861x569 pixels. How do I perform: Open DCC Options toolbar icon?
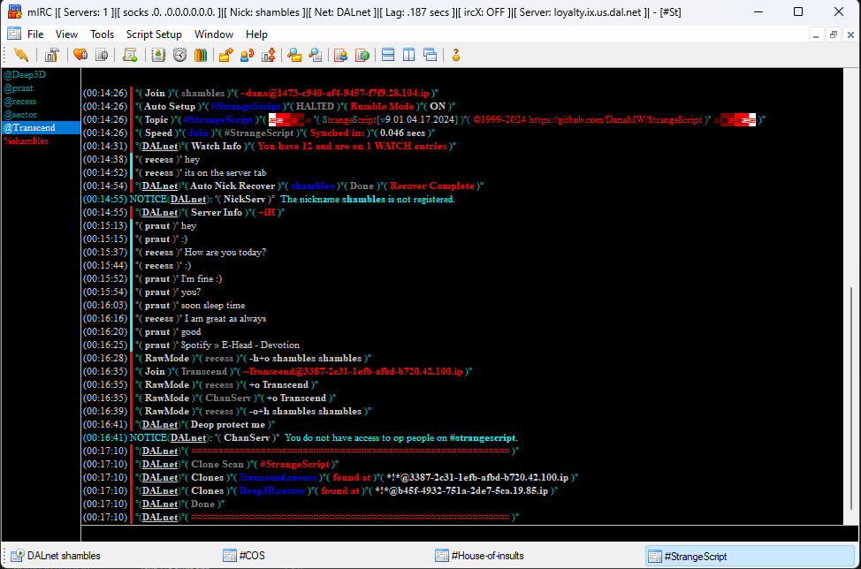(269, 55)
